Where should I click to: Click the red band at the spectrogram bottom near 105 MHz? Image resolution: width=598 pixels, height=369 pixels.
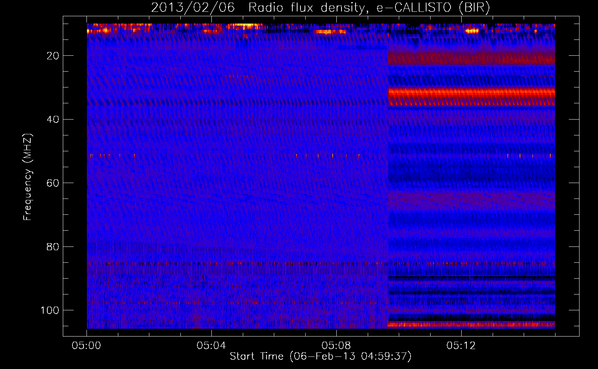(x=471, y=325)
